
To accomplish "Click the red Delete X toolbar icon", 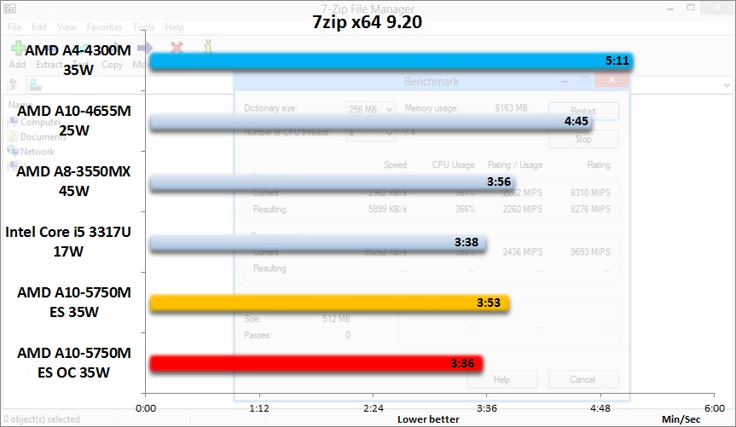I will tap(177, 48).
